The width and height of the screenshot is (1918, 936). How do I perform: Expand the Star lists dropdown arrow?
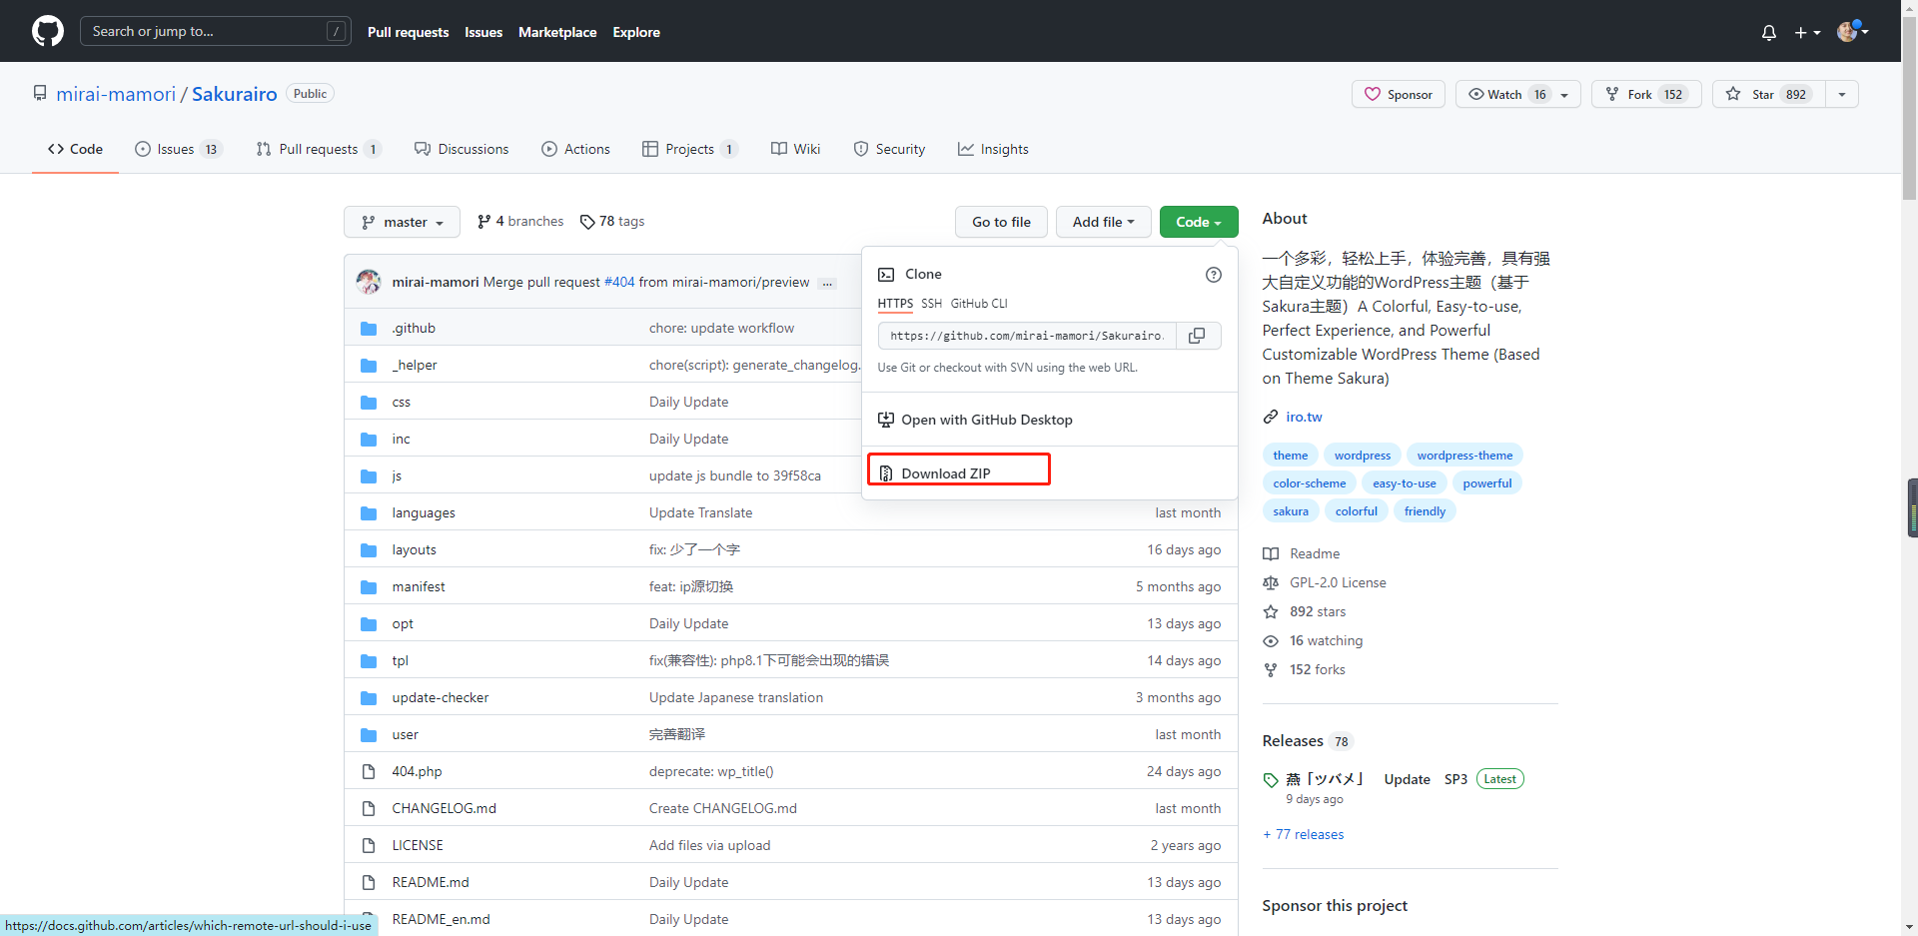click(1842, 94)
